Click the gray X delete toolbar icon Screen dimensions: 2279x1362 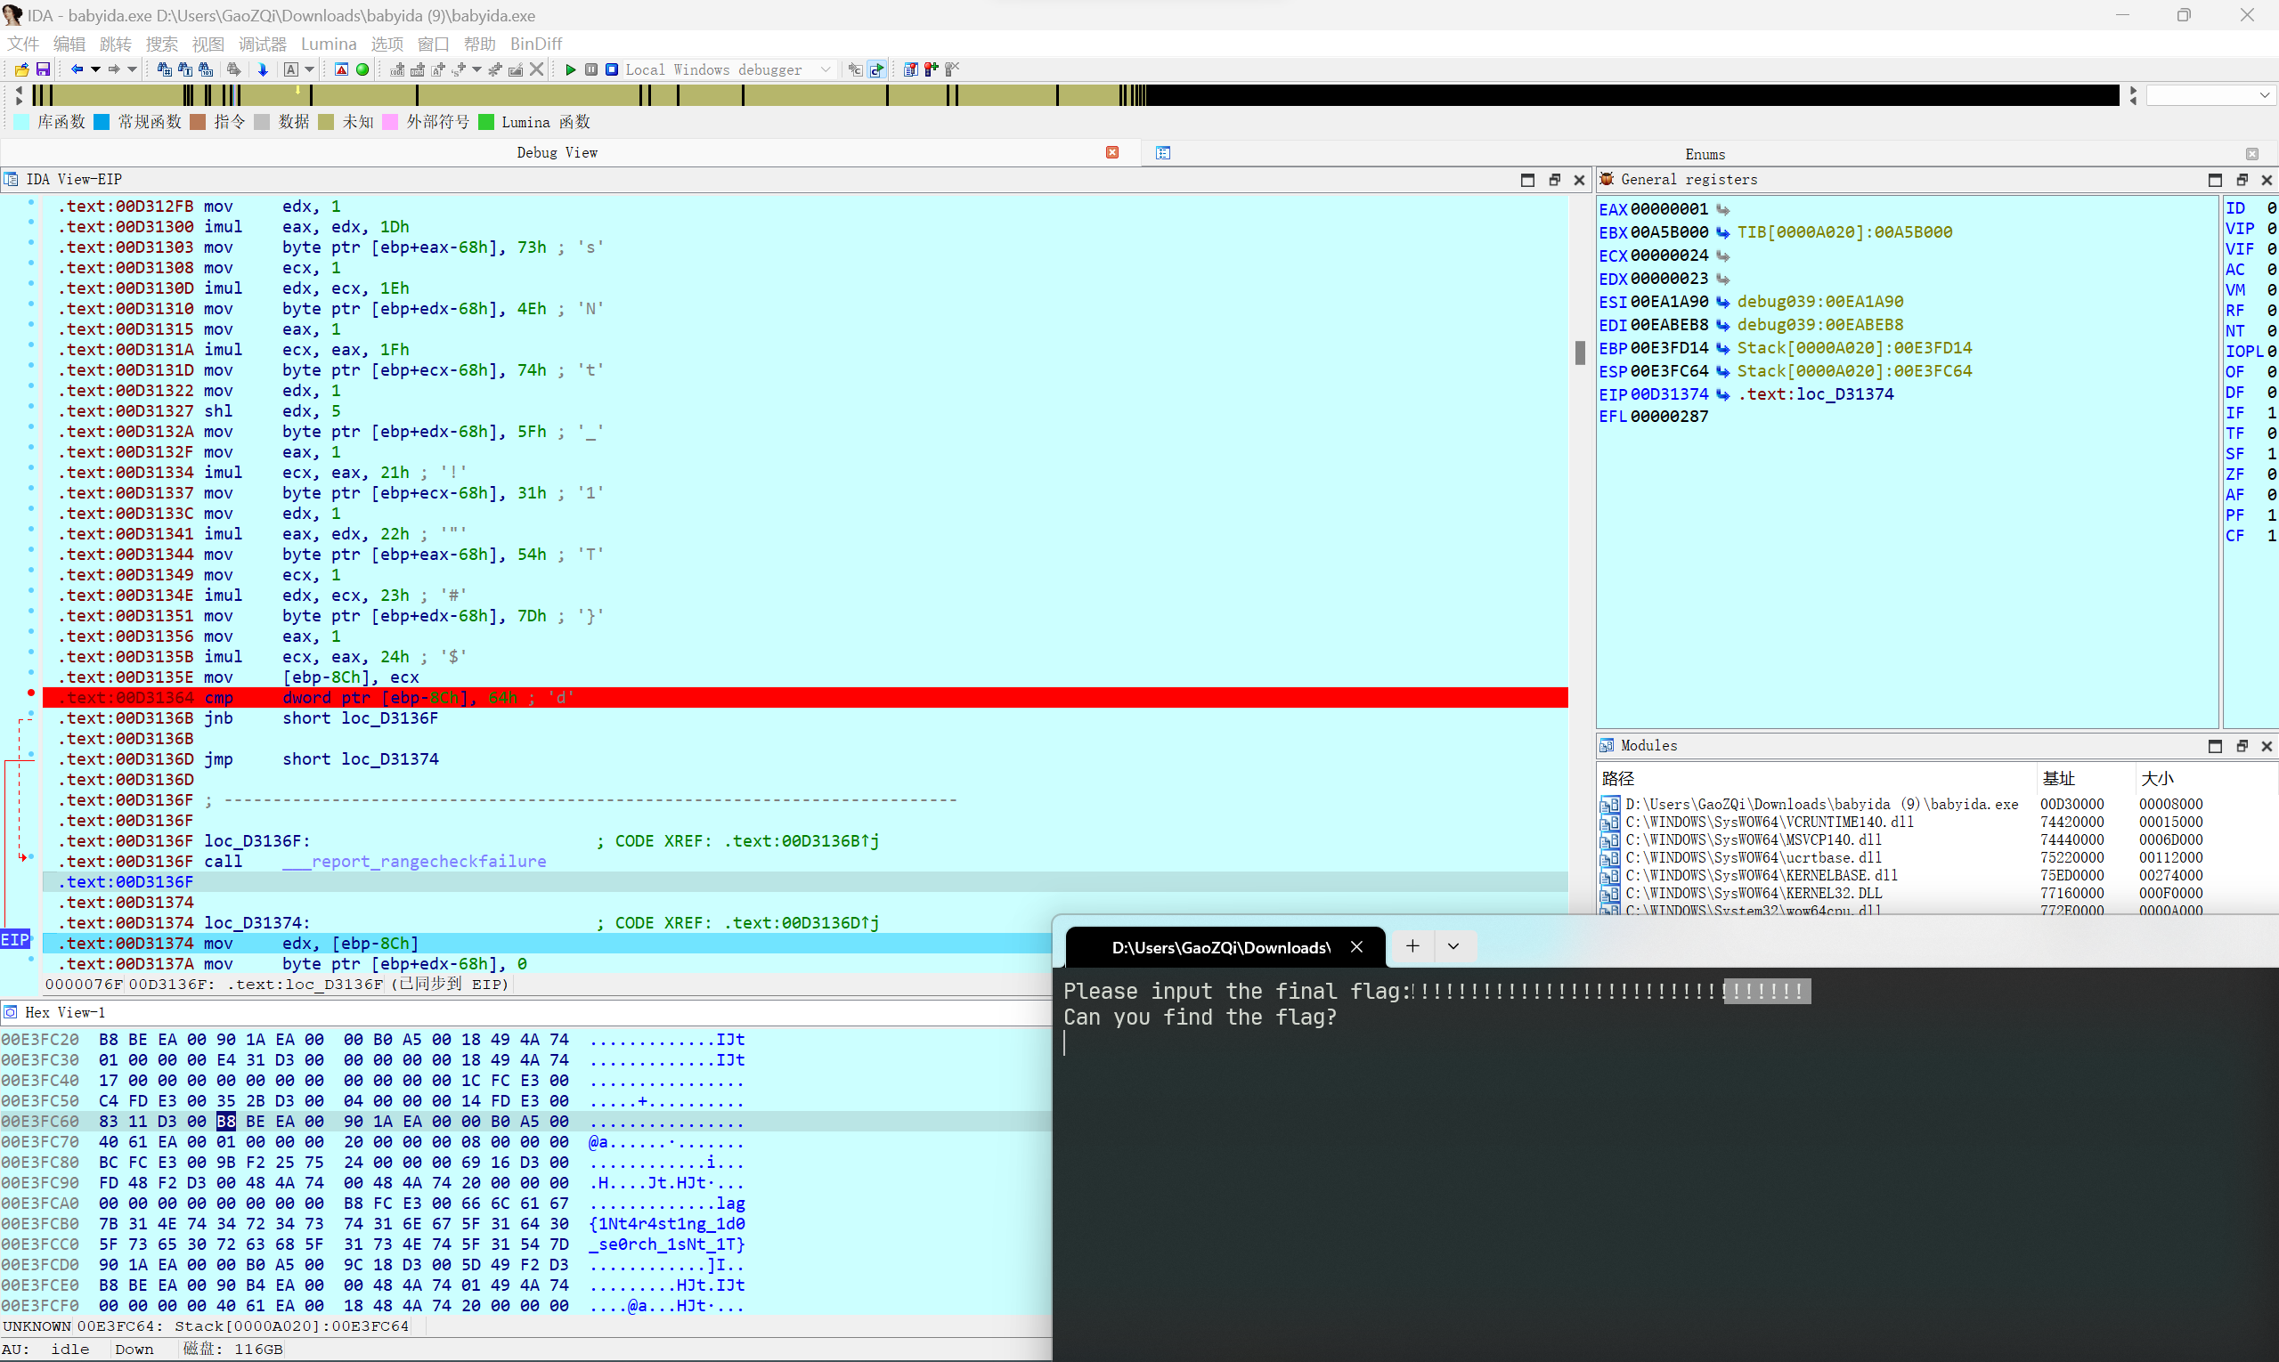[537, 69]
